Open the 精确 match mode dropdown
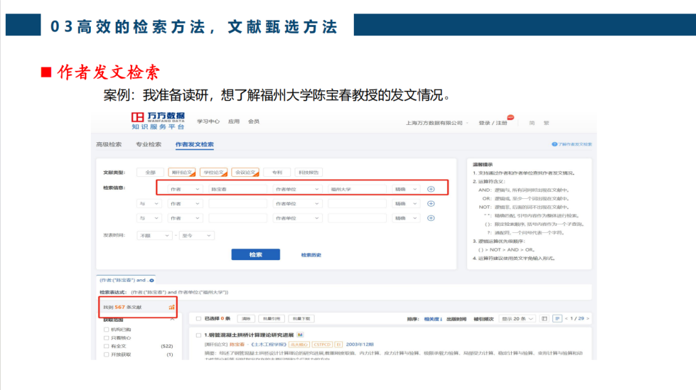 tap(406, 188)
